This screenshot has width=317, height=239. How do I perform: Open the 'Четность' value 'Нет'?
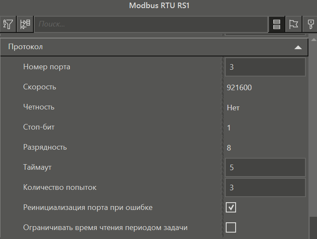click(x=233, y=108)
